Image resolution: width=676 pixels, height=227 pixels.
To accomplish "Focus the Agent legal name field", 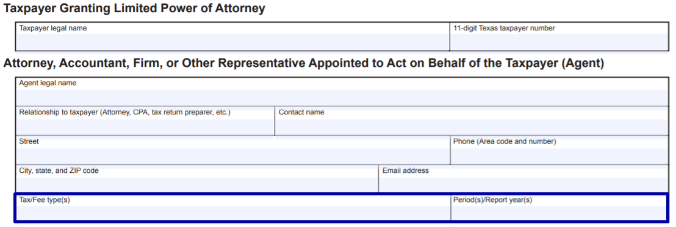I will click(342, 97).
